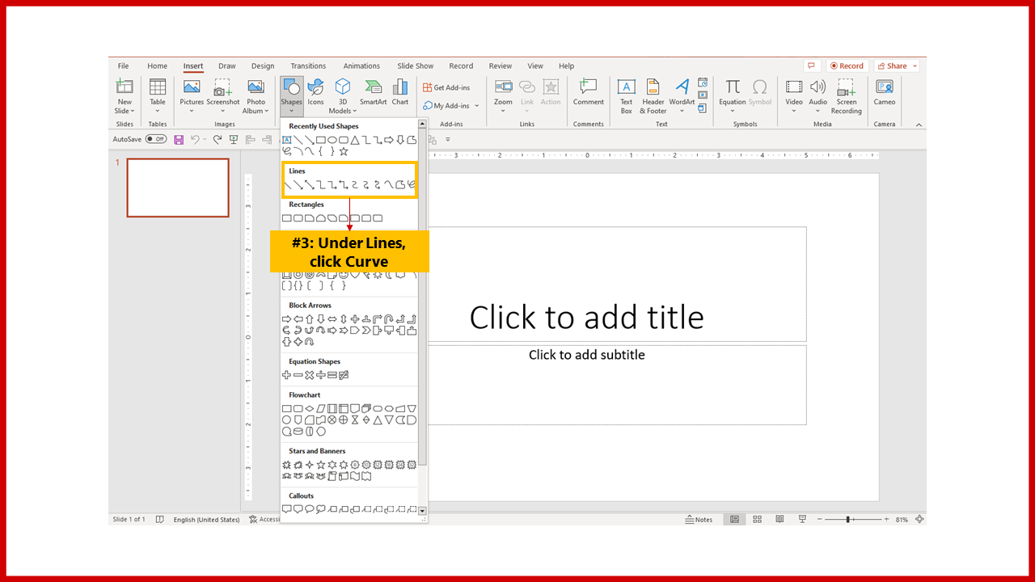Choose the Division sign in Equation Shapes
1035x582 pixels.
pyautogui.click(x=320, y=375)
